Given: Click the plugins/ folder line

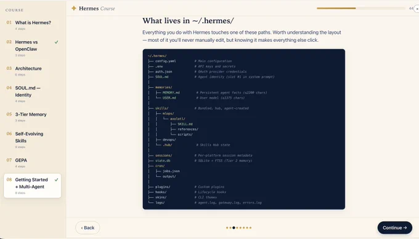Looking at the screenshot, I should (163, 187).
